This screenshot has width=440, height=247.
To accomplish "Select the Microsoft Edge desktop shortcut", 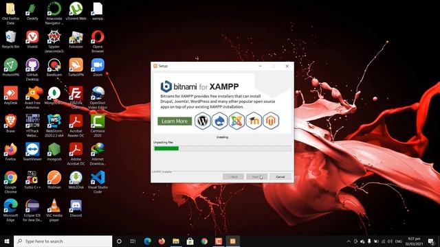I will [10, 210].
